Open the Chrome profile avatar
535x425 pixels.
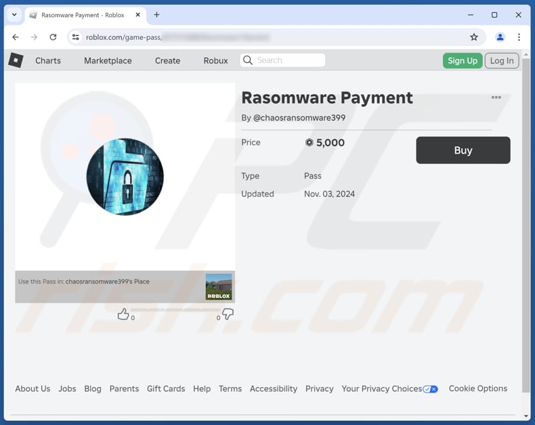click(x=500, y=37)
